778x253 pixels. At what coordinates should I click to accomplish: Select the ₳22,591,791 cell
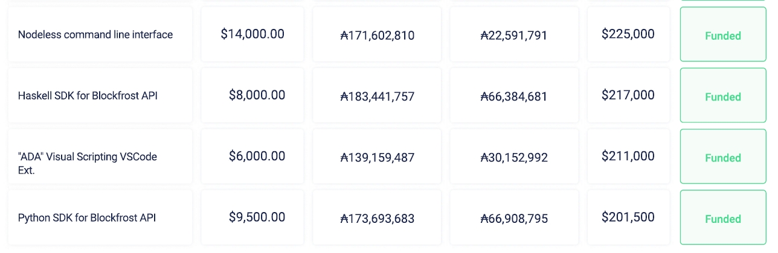click(514, 36)
